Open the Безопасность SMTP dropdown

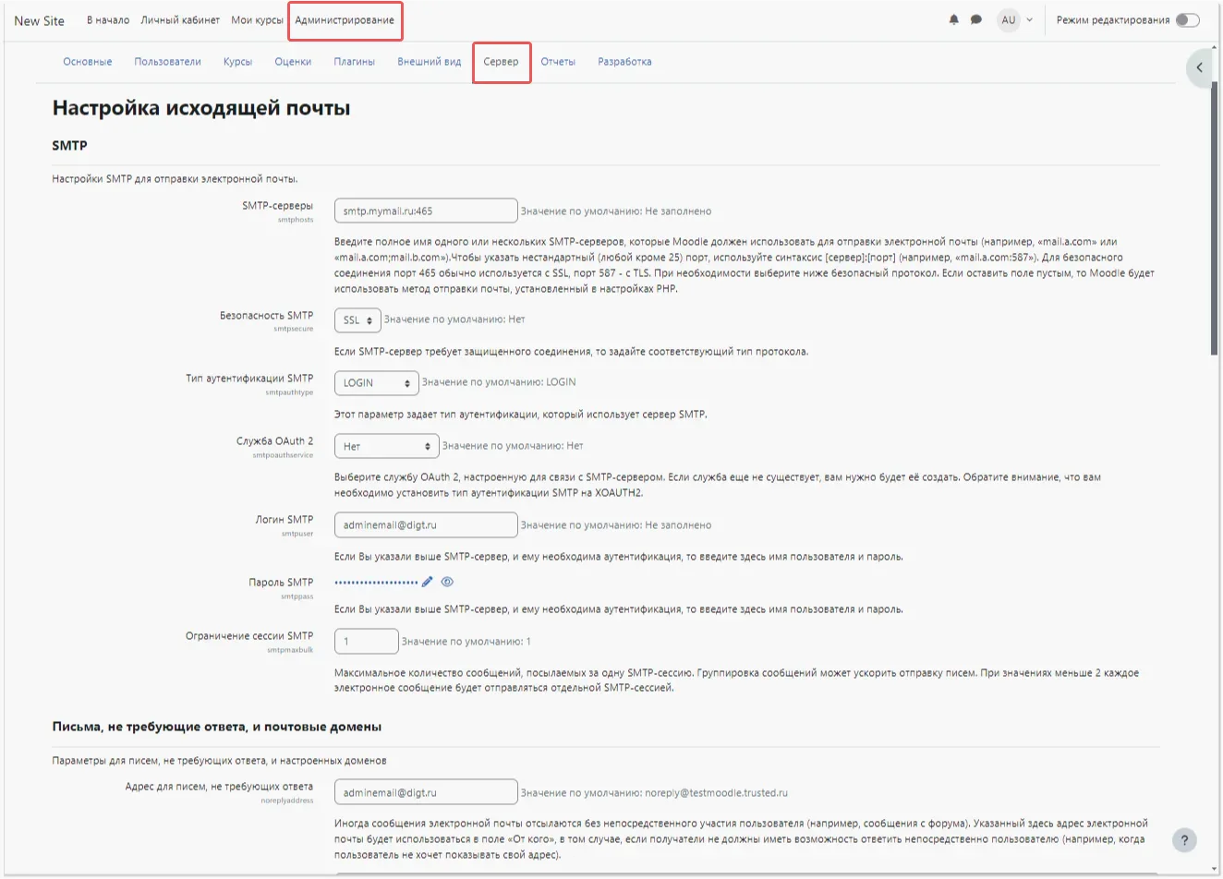pyautogui.click(x=357, y=319)
